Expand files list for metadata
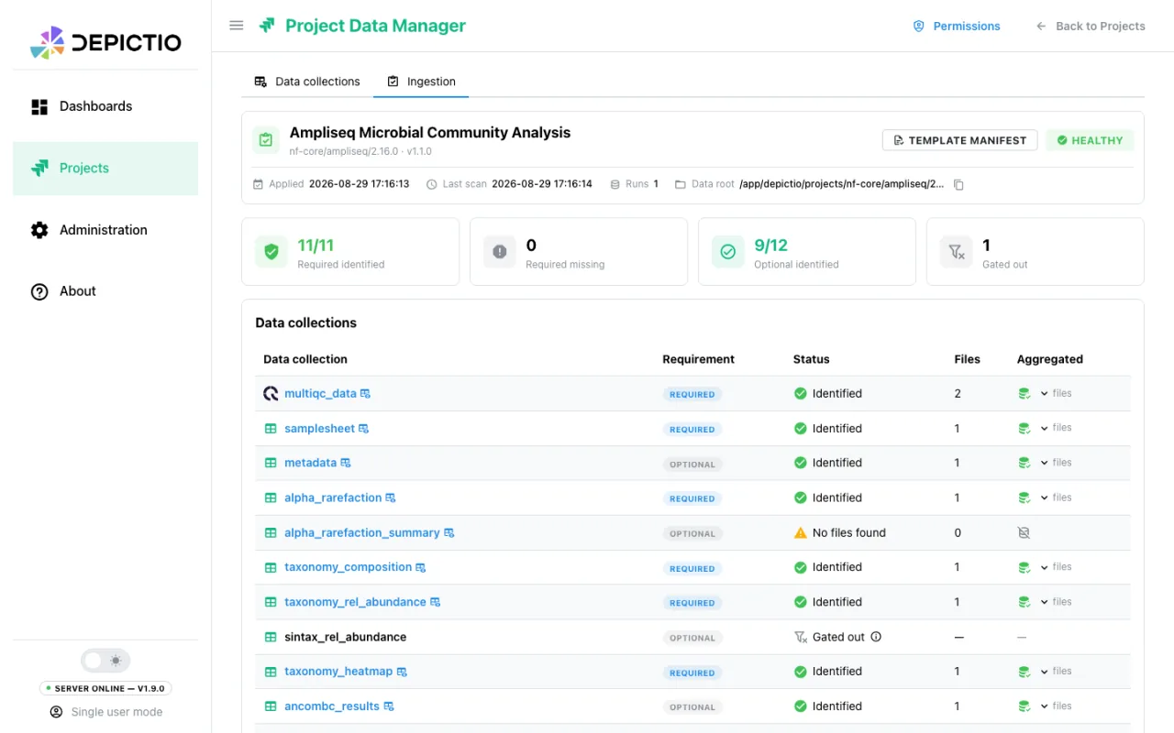The width and height of the screenshot is (1174, 733). point(1056,463)
